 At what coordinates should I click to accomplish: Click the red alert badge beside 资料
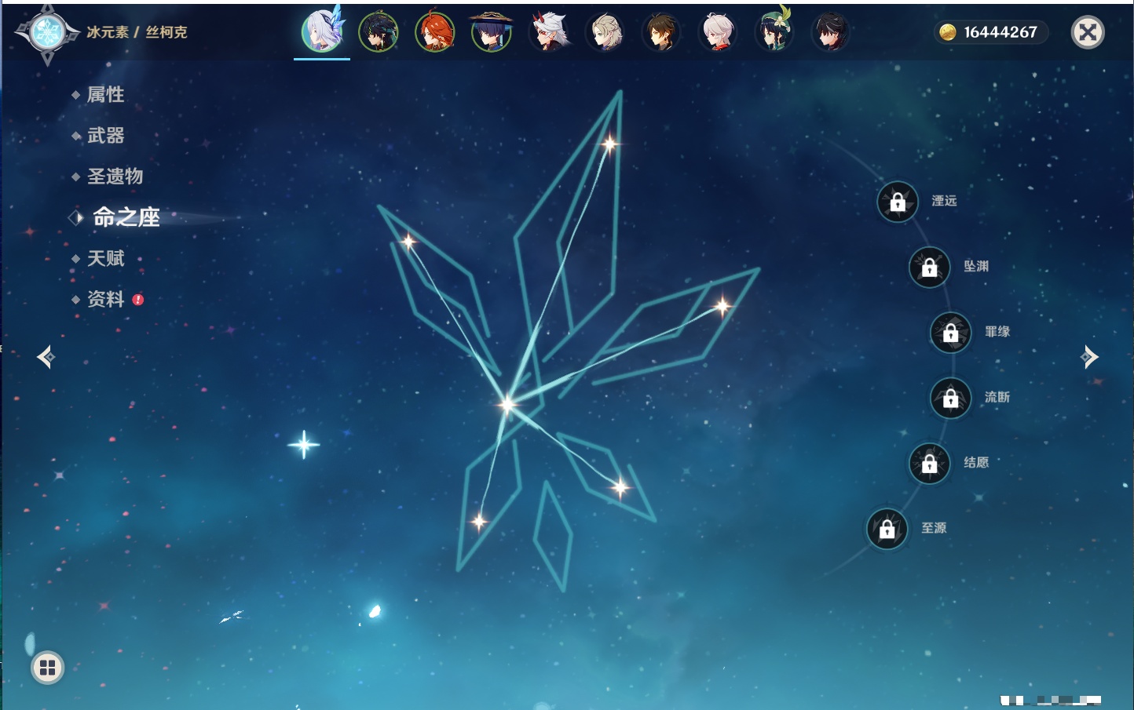(138, 299)
